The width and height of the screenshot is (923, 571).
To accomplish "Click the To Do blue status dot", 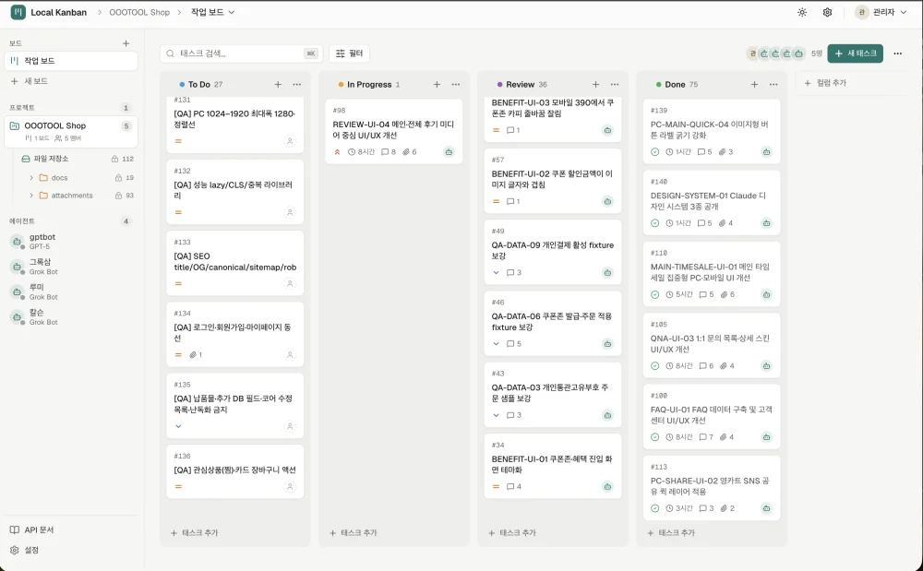I will pyautogui.click(x=182, y=85).
